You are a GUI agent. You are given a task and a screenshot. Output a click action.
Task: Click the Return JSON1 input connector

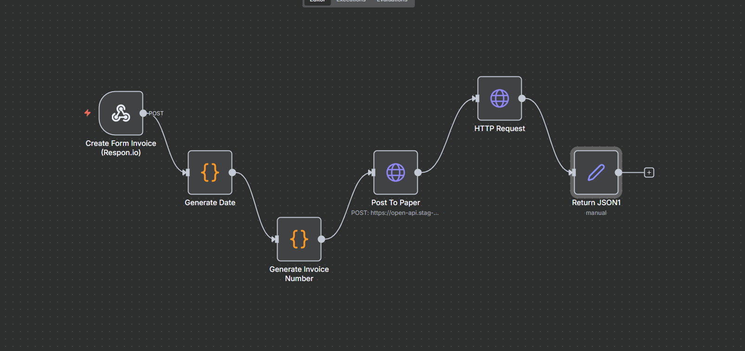click(x=572, y=173)
